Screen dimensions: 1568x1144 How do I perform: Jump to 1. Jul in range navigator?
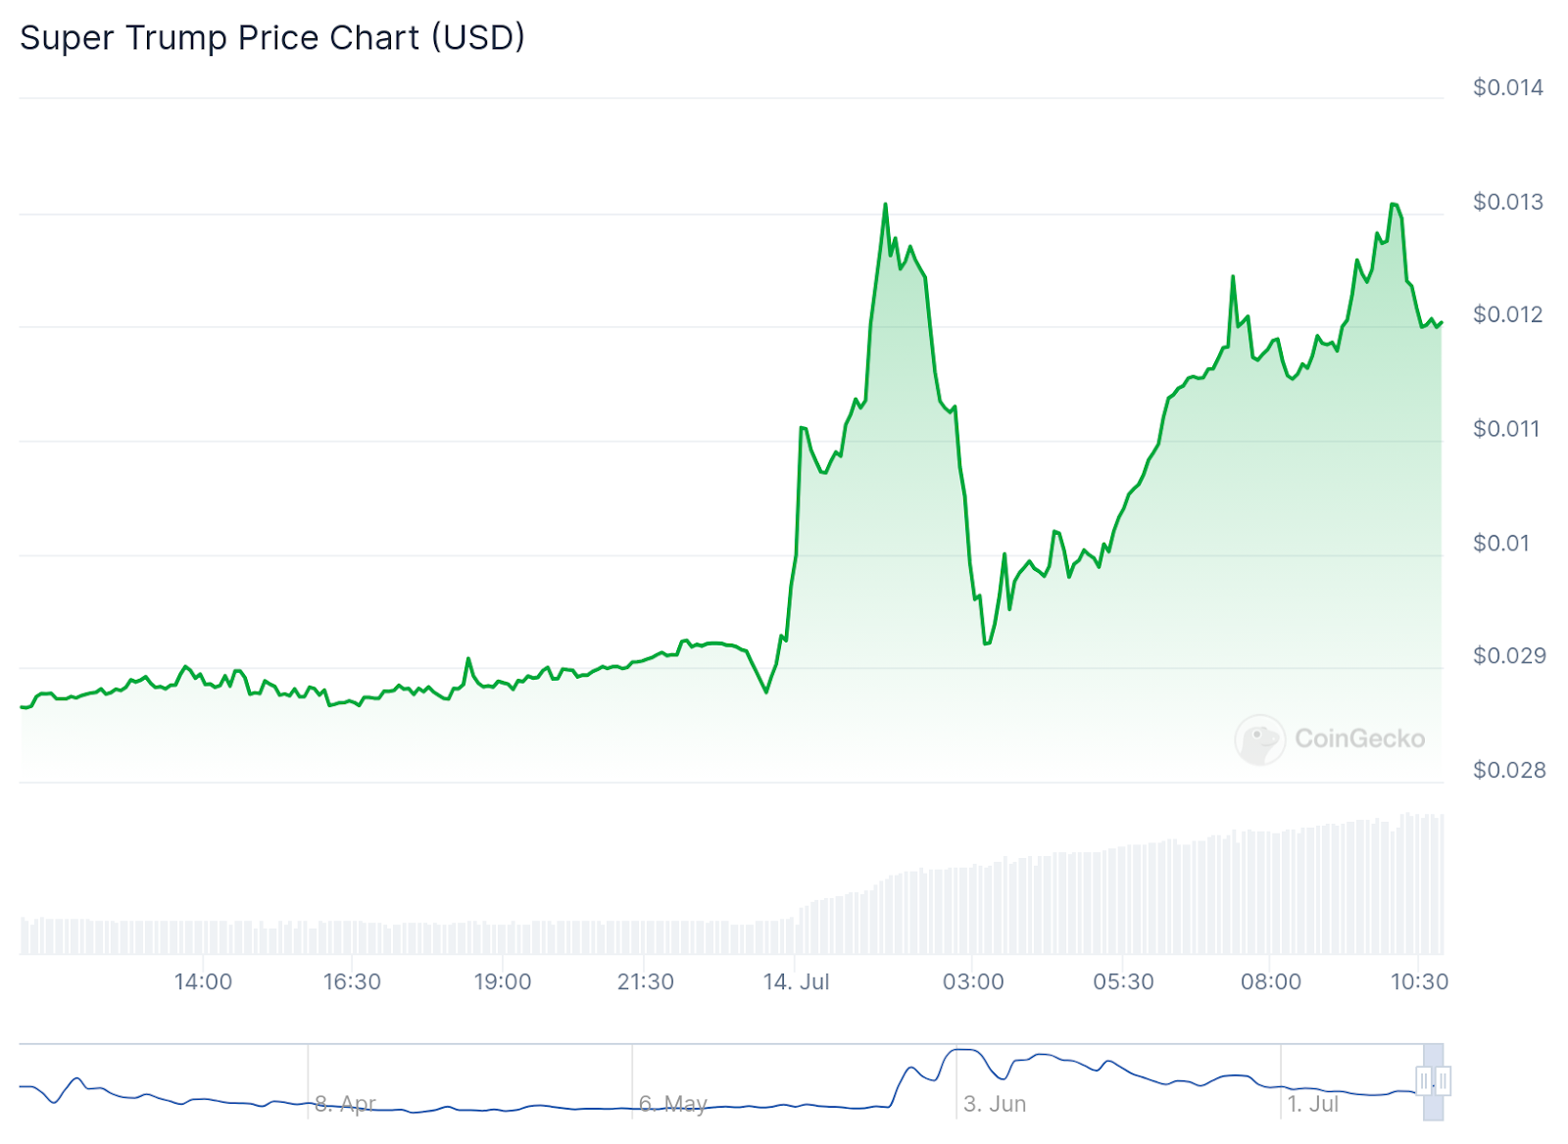(x=1313, y=1104)
